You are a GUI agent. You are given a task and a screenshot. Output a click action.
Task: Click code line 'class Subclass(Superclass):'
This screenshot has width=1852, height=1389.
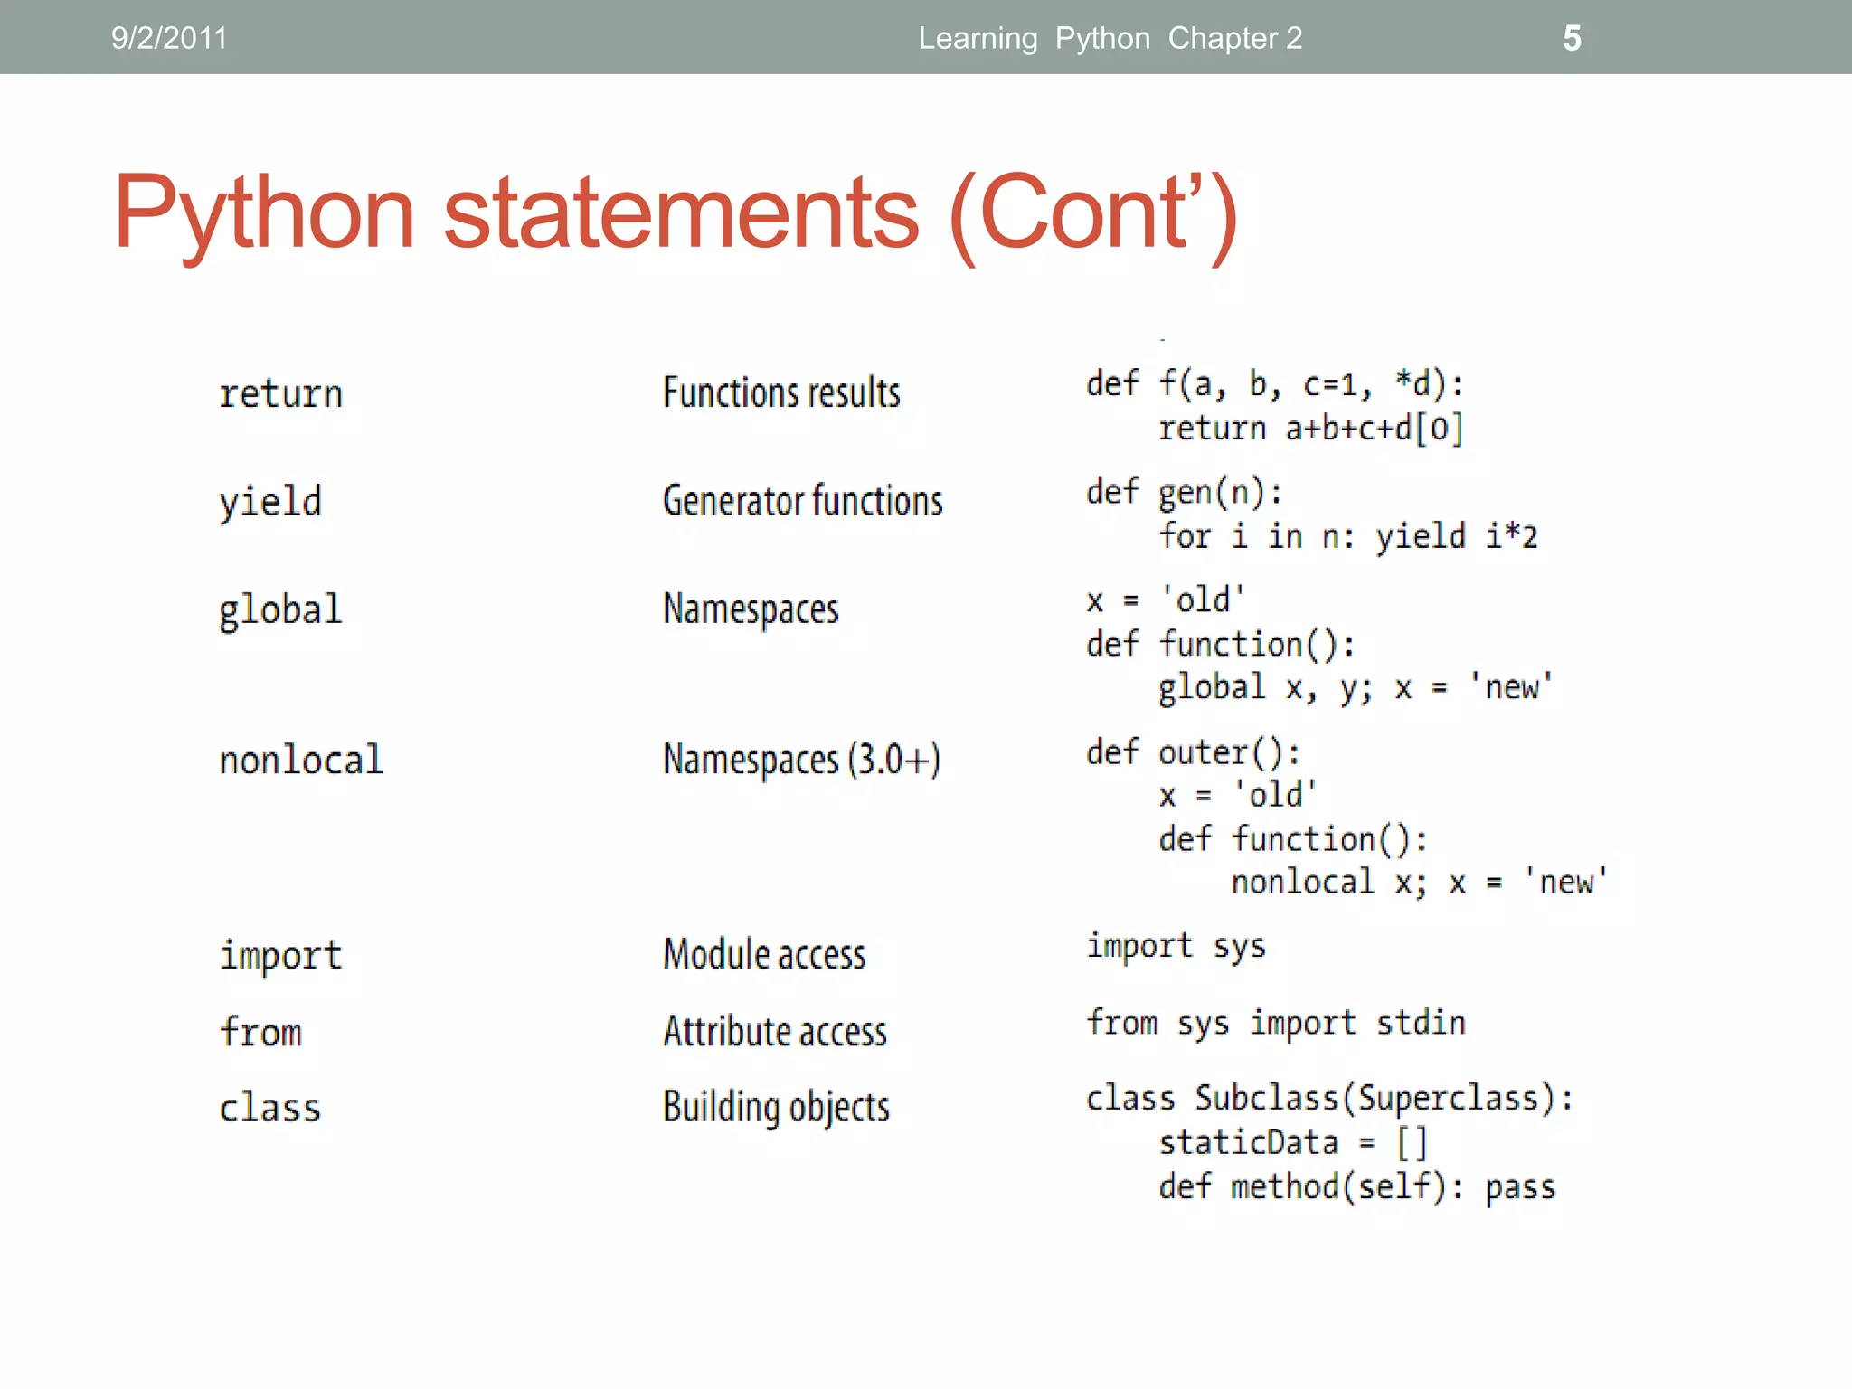tap(1329, 1099)
